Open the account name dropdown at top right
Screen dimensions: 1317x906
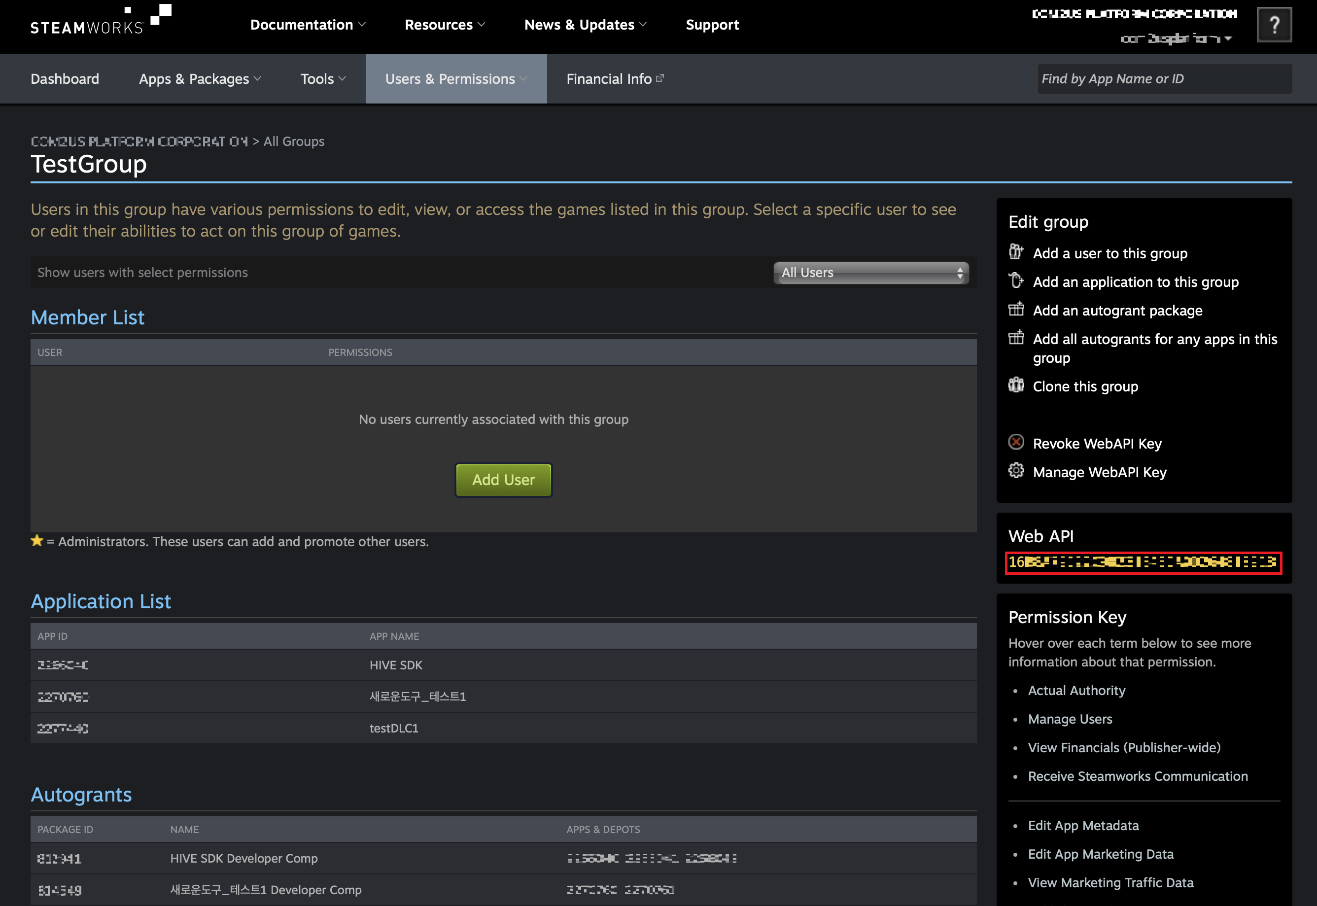1175,38
